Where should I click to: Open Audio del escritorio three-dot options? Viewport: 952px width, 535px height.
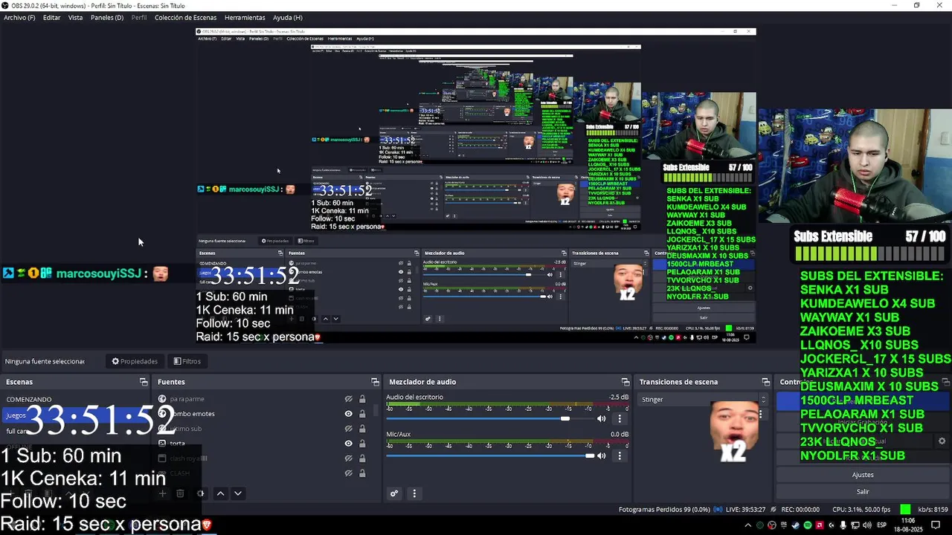coord(620,418)
